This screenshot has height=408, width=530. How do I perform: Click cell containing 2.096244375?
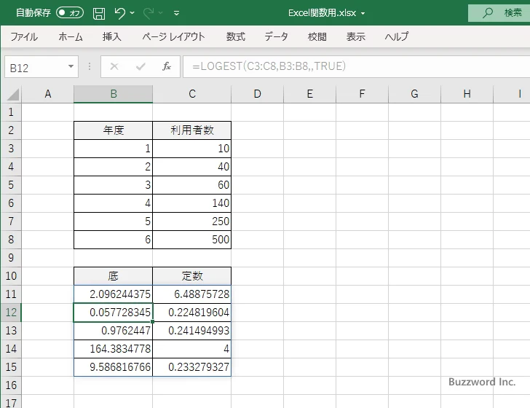[x=114, y=294]
